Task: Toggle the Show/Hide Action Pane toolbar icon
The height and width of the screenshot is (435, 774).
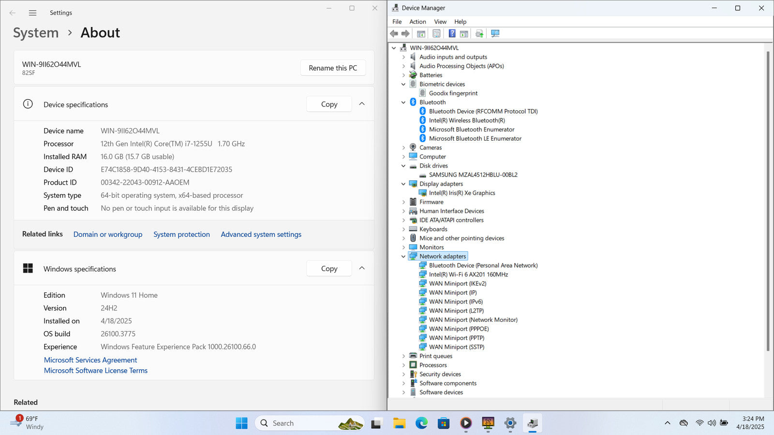Action: [x=464, y=33]
